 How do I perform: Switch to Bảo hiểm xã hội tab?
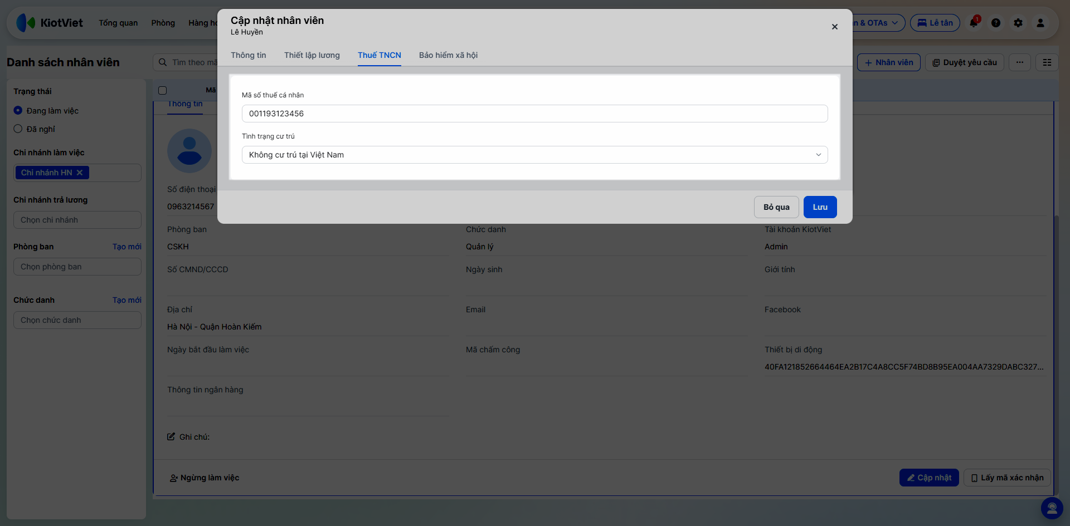(x=449, y=55)
